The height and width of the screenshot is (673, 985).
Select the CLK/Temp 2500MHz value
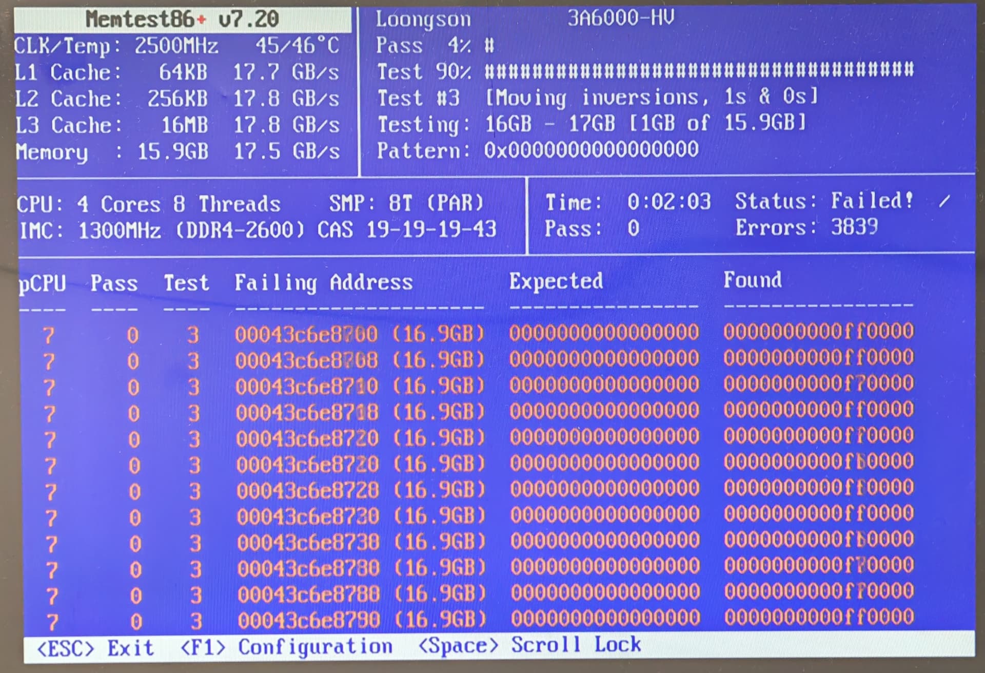(x=176, y=46)
